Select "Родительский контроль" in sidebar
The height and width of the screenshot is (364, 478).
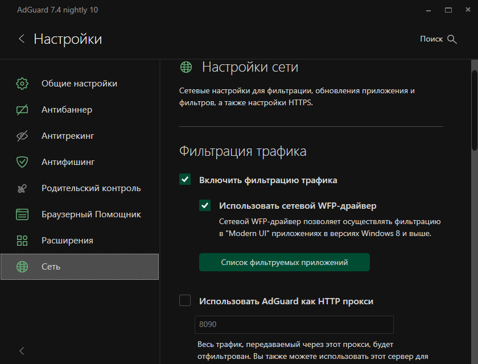(x=91, y=188)
